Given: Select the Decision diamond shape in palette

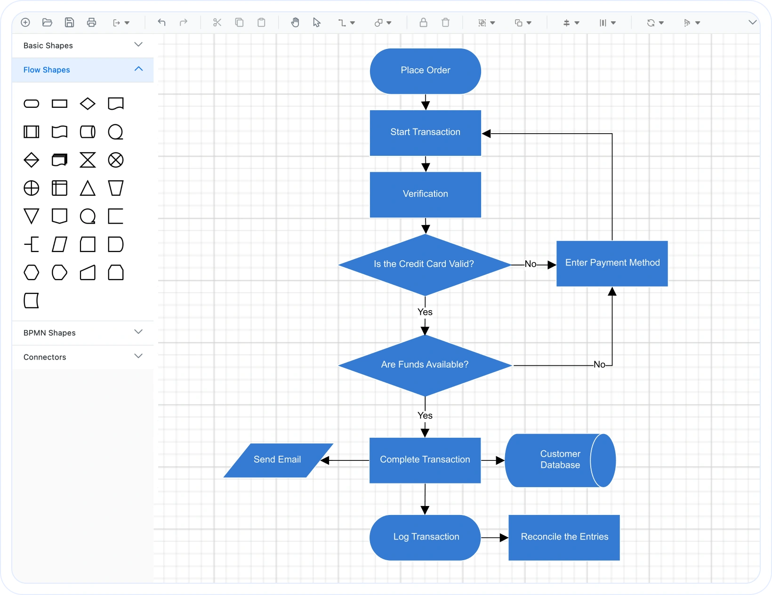Looking at the screenshot, I should (88, 104).
